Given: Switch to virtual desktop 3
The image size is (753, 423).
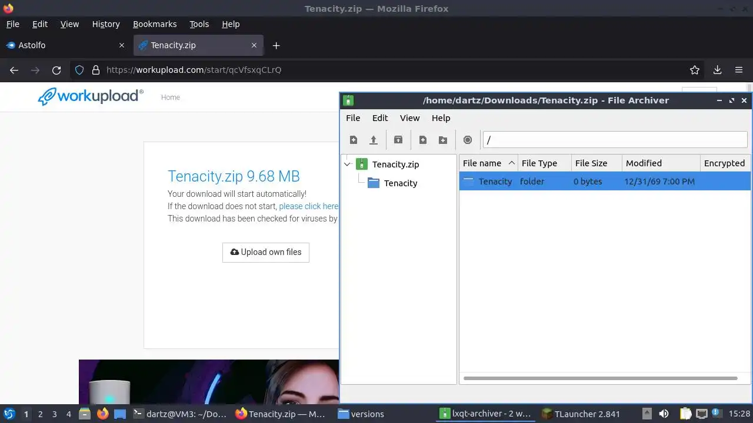Looking at the screenshot, I should click(x=54, y=414).
